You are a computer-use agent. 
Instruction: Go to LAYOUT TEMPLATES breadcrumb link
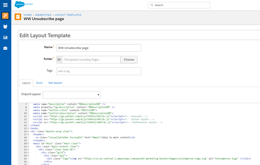(68, 15)
